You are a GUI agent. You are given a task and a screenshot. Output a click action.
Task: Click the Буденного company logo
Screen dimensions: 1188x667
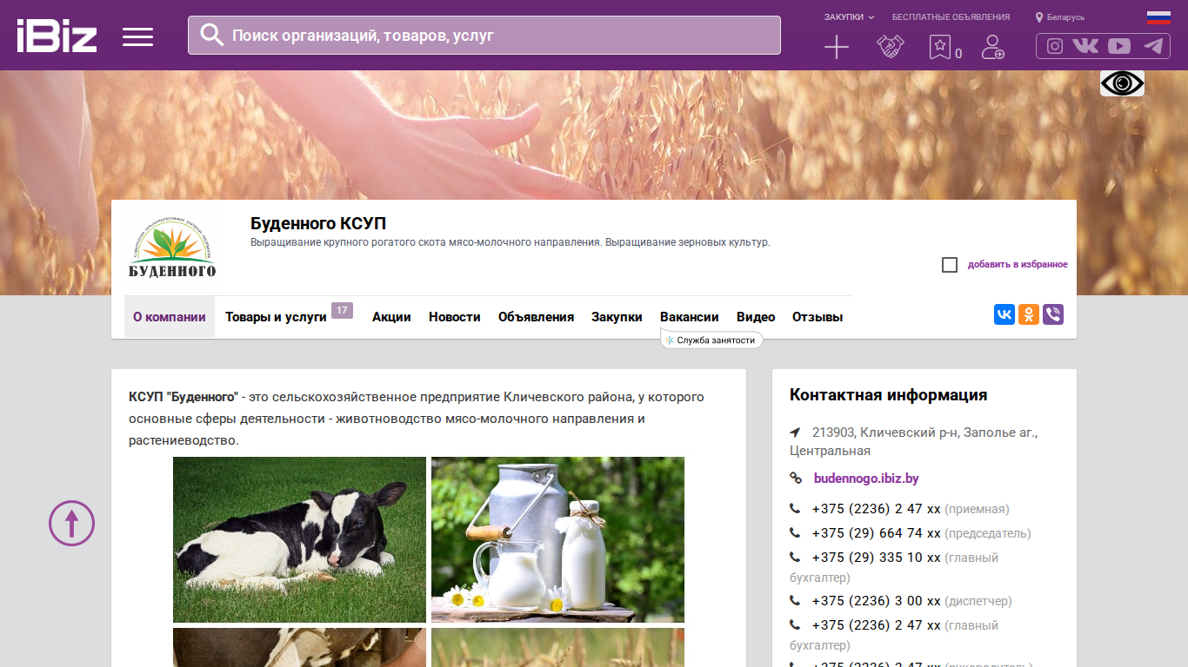click(x=172, y=249)
